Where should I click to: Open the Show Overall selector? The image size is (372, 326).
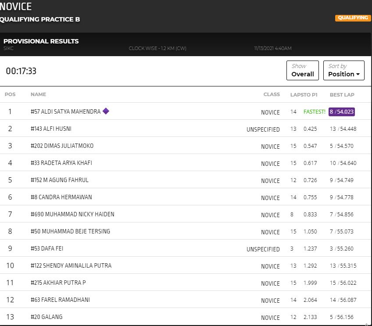303,71
